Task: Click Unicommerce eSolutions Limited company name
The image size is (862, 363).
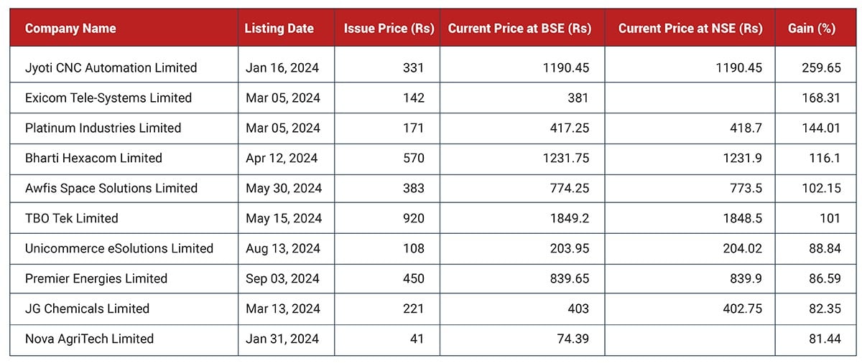Action: click(119, 248)
